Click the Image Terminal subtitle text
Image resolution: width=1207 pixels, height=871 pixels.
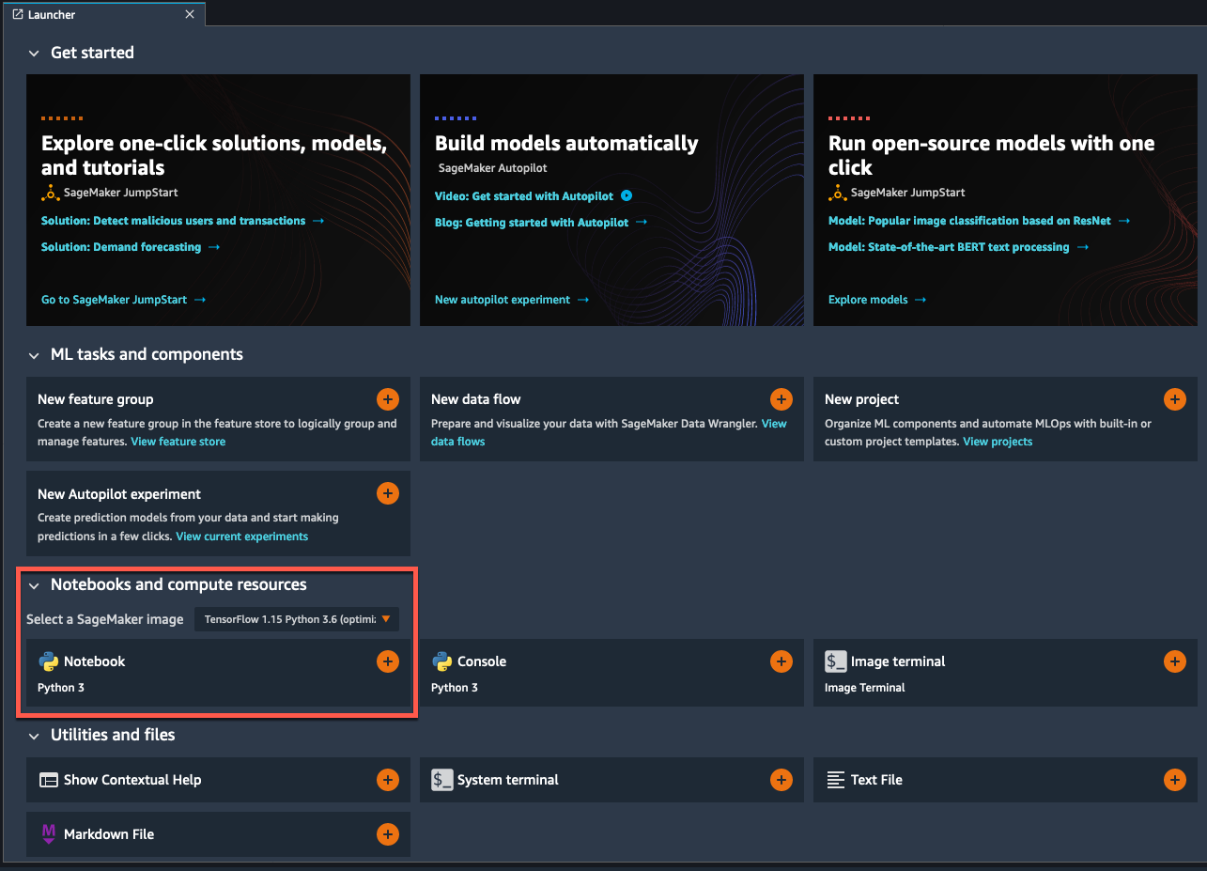[865, 688]
